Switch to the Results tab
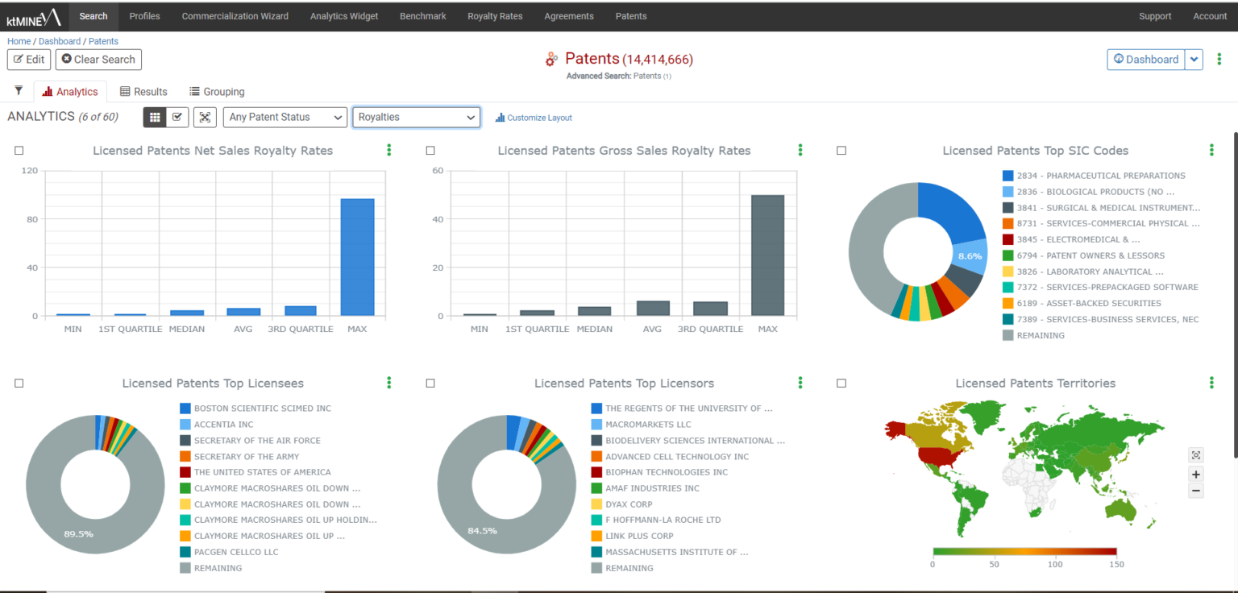 143,91
